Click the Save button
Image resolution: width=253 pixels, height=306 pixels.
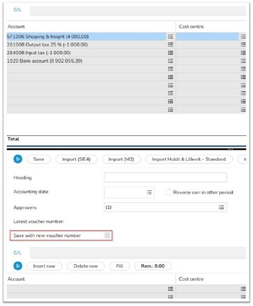(39, 159)
